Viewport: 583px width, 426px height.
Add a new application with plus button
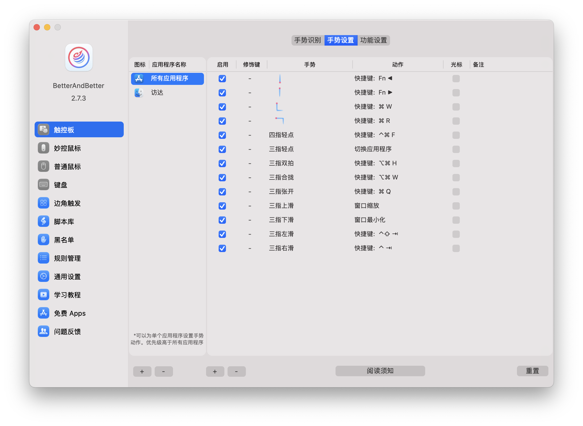point(142,372)
